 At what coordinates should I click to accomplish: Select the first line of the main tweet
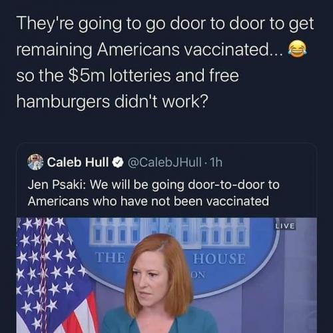165,24
